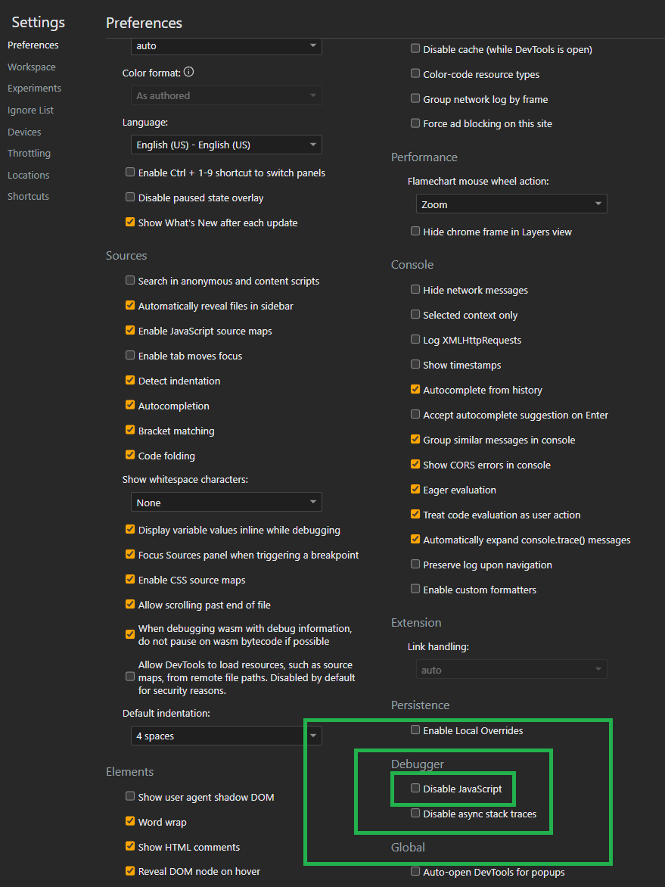This screenshot has width=665, height=887.
Task: Uncheck Enable JavaScript source maps
Action: 130,331
